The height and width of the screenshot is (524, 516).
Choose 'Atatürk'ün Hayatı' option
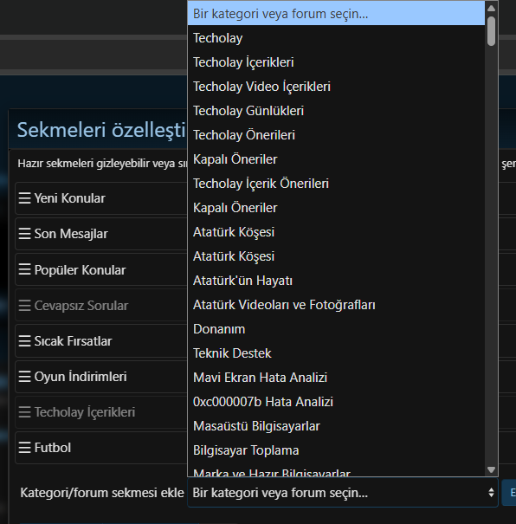336,281
